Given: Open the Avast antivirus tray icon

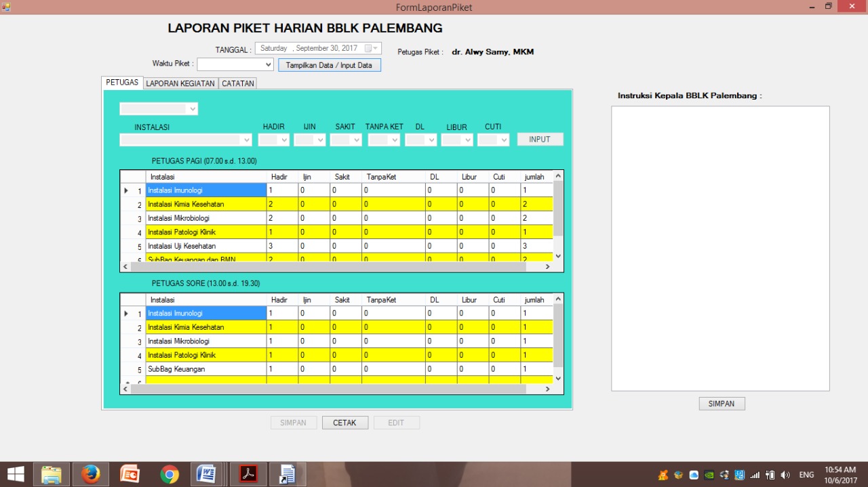Looking at the screenshot, I should [x=663, y=474].
